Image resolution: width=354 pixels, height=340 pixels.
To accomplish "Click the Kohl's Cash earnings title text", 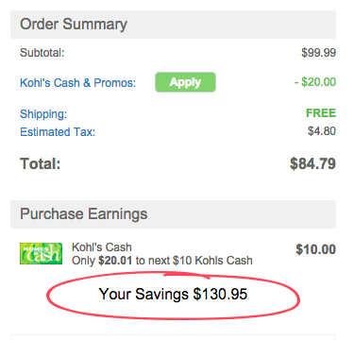I will [102, 247].
